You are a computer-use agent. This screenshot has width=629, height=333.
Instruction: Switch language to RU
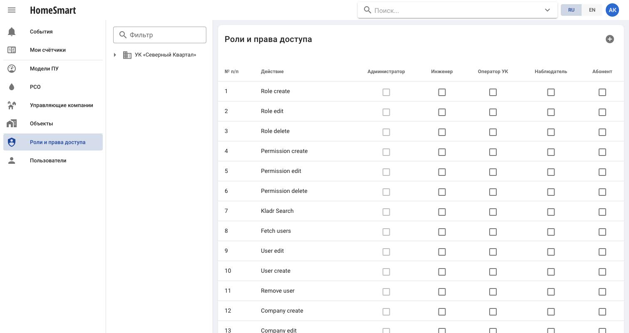(571, 10)
